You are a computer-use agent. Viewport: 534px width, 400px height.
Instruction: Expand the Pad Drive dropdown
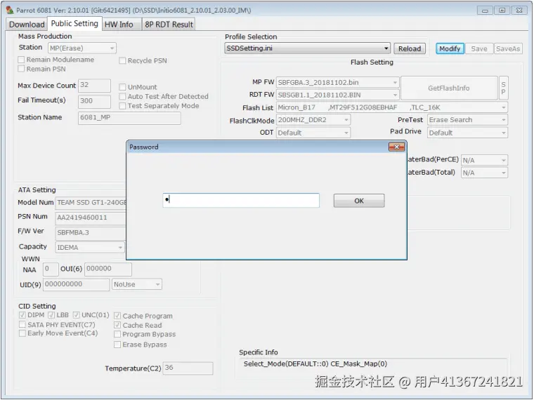(467, 133)
